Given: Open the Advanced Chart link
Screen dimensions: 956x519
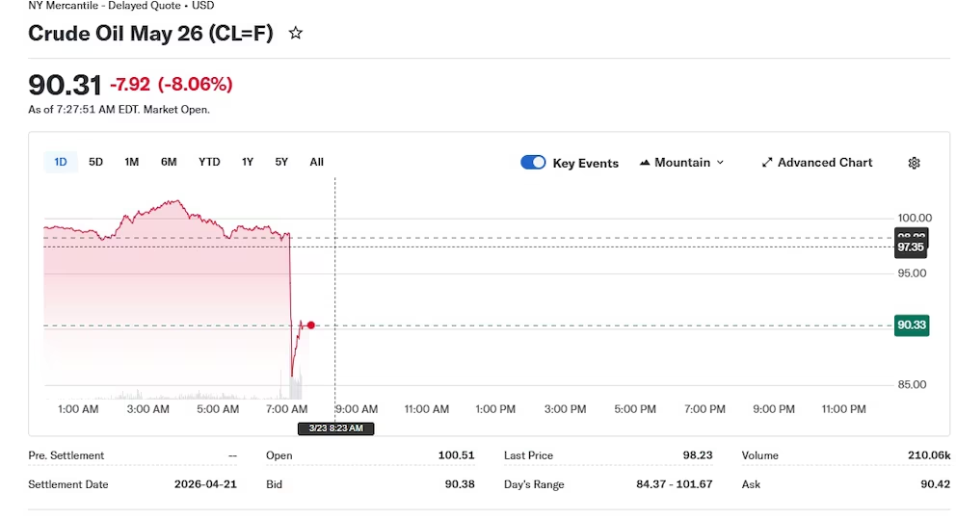Looking at the screenshot, I should 824,163.
